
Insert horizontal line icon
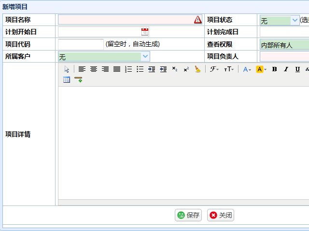coord(78,80)
